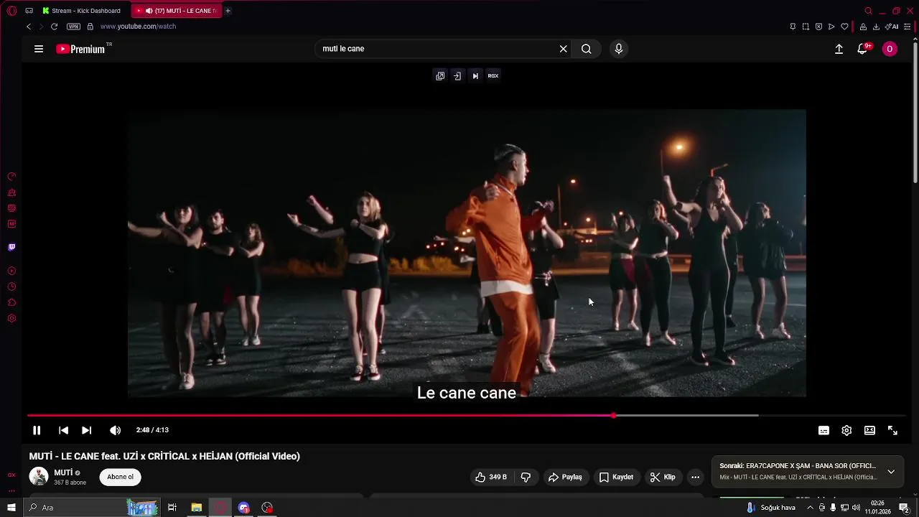Open the MUTİ channel name link

tap(63, 472)
